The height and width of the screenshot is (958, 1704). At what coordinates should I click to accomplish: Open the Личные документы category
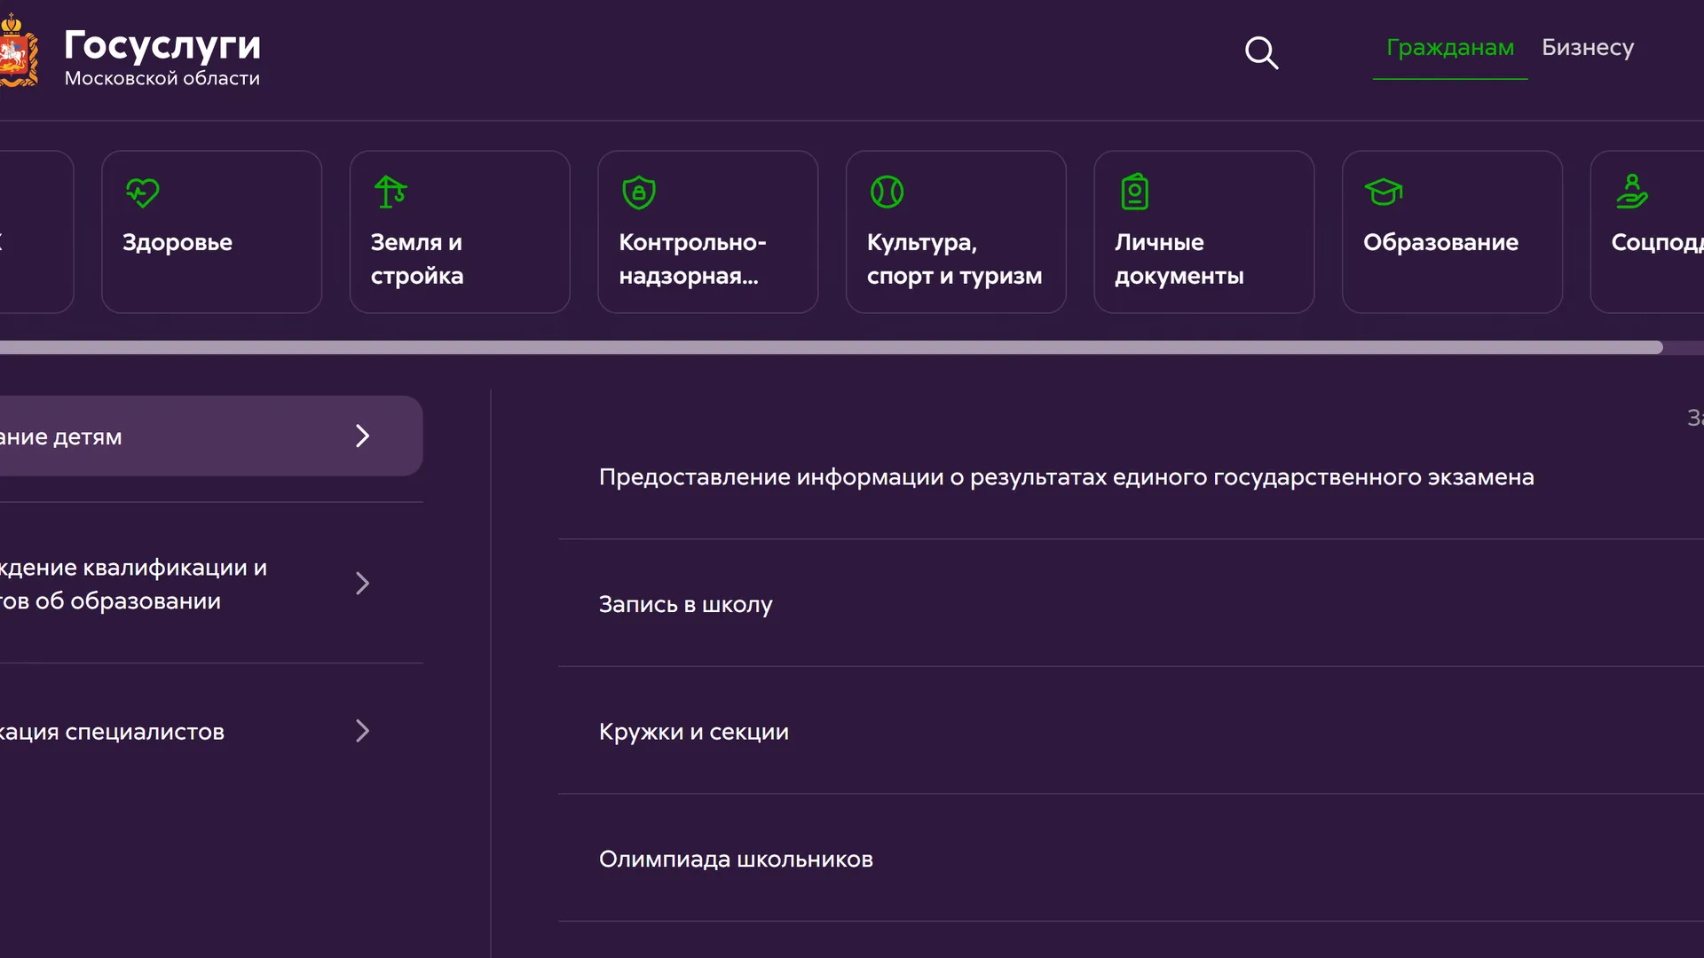[1203, 232]
